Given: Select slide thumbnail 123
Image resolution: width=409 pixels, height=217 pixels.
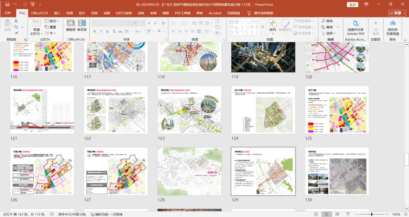Looking at the screenshot, I should coord(190,110).
